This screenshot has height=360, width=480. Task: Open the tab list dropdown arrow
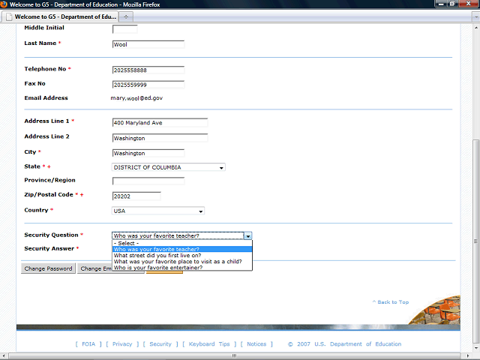475,17
